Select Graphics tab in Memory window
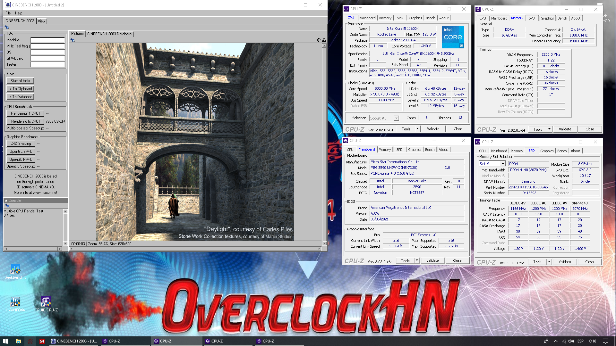Screen dimensions: 616x346 pos(547,18)
